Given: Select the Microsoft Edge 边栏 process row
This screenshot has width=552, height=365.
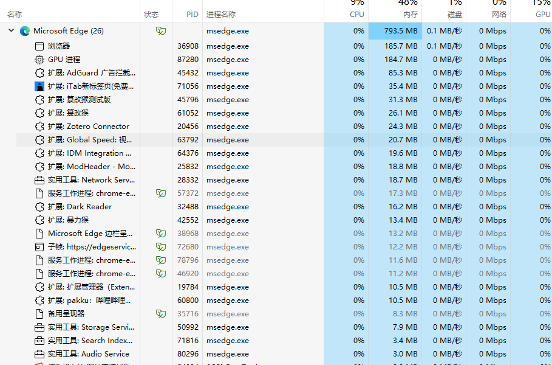Looking at the screenshot, I should point(276,234).
